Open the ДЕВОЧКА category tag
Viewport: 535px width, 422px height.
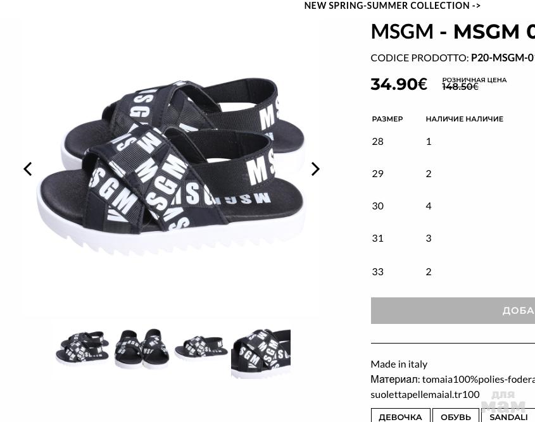400,416
